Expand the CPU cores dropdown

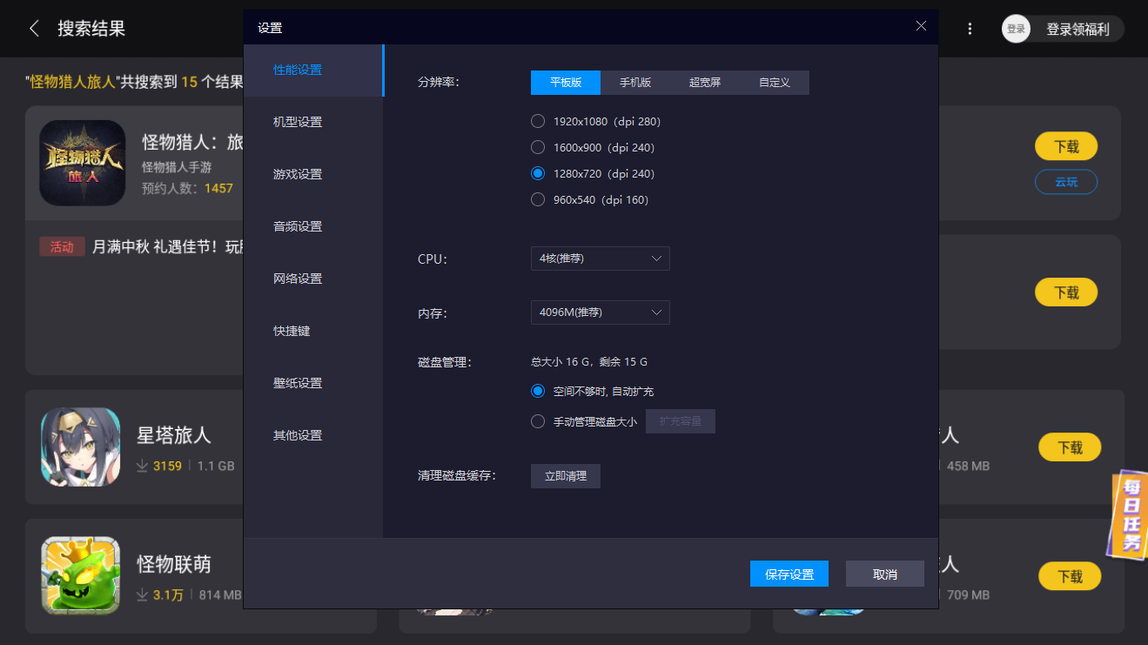[x=600, y=259]
